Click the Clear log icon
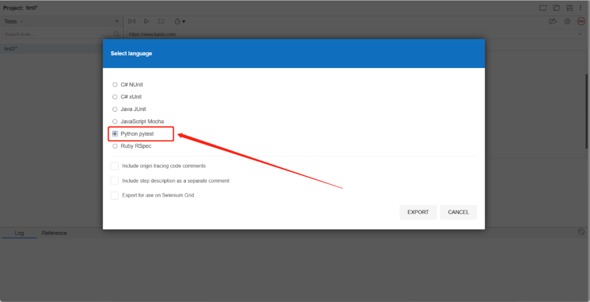This screenshot has width=590, height=302. pos(581,232)
